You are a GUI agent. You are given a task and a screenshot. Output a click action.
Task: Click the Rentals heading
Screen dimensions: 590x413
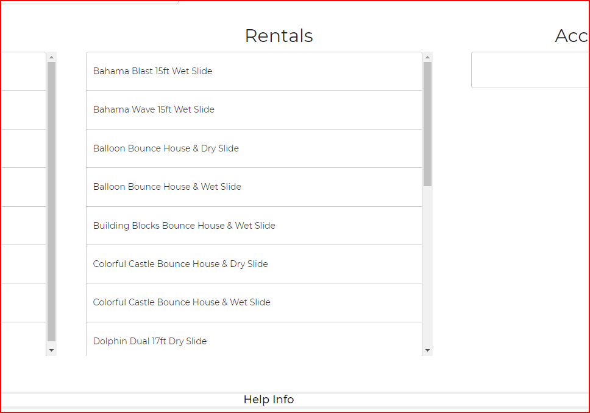279,36
